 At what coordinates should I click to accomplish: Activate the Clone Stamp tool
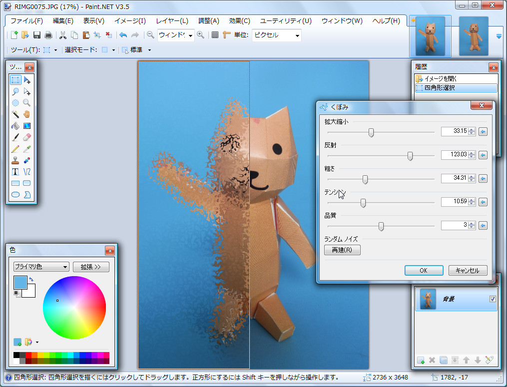point(15,160)
